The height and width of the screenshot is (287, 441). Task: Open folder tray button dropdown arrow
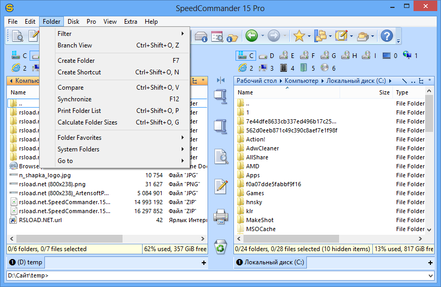click(x=372, y=36)
